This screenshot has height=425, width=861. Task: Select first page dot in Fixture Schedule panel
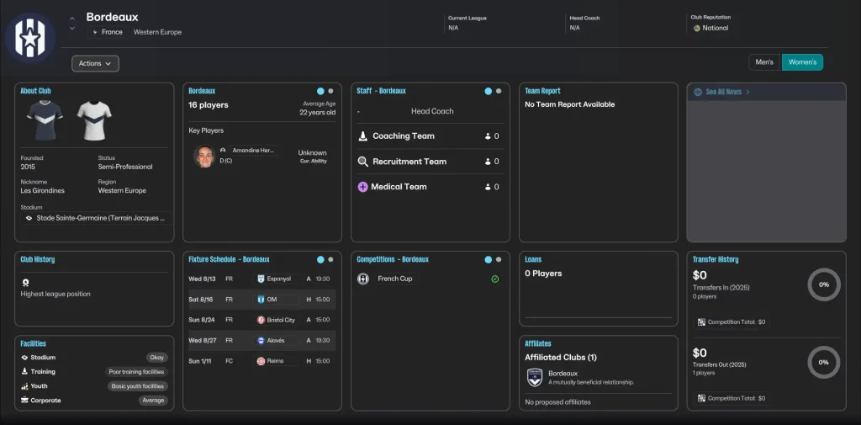(x=320, y=259)
